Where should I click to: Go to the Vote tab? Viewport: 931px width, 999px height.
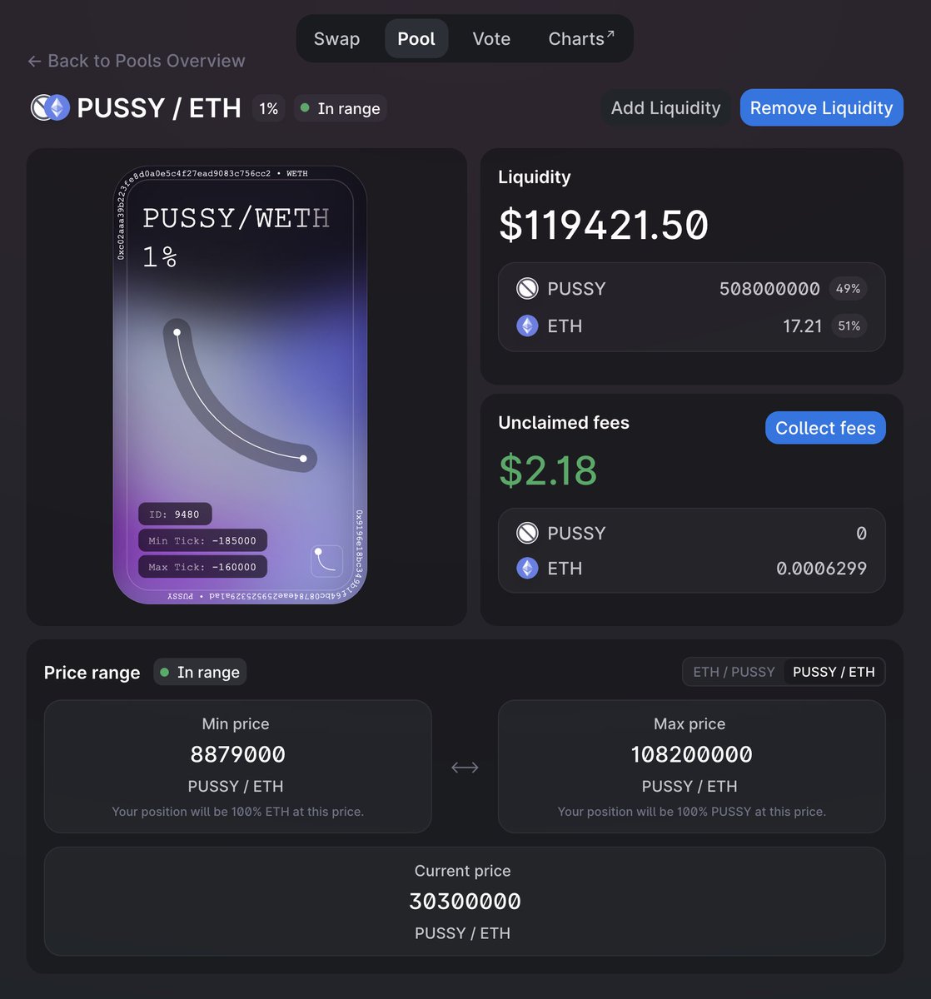491,39
